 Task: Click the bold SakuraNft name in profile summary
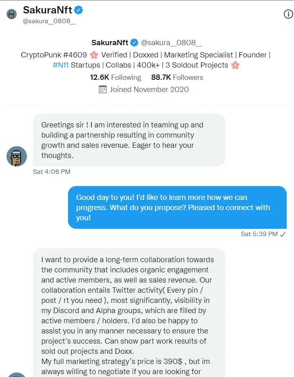point(110,43)
